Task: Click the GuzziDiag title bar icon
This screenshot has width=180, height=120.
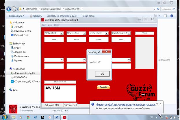Action: [43, 20]
